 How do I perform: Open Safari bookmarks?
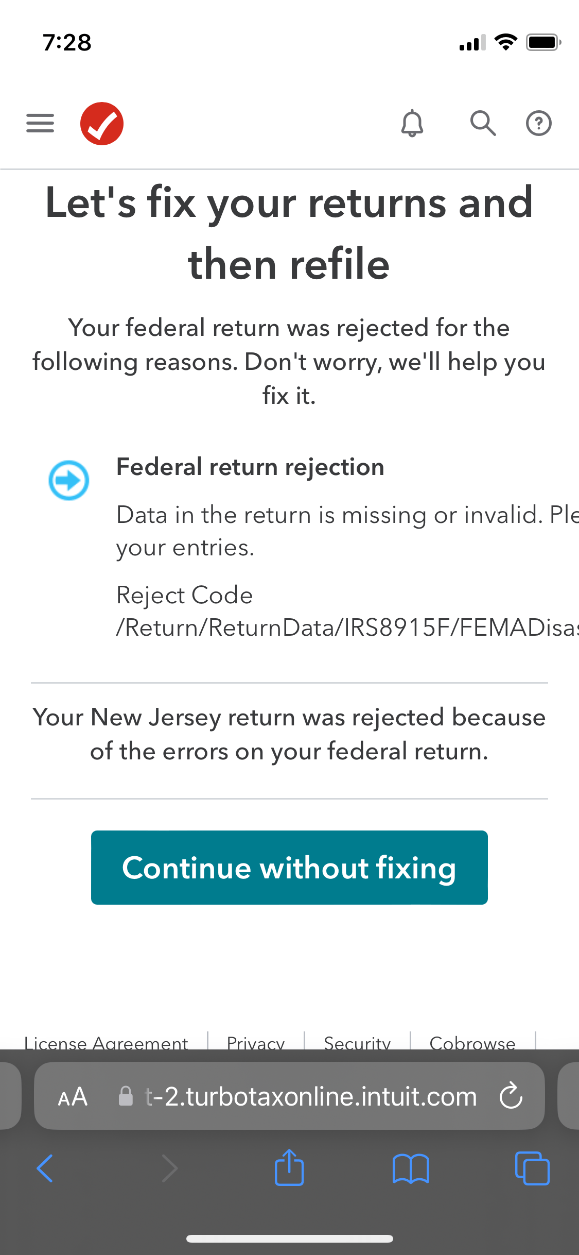pyautogui.click(x=410, y=1168)
